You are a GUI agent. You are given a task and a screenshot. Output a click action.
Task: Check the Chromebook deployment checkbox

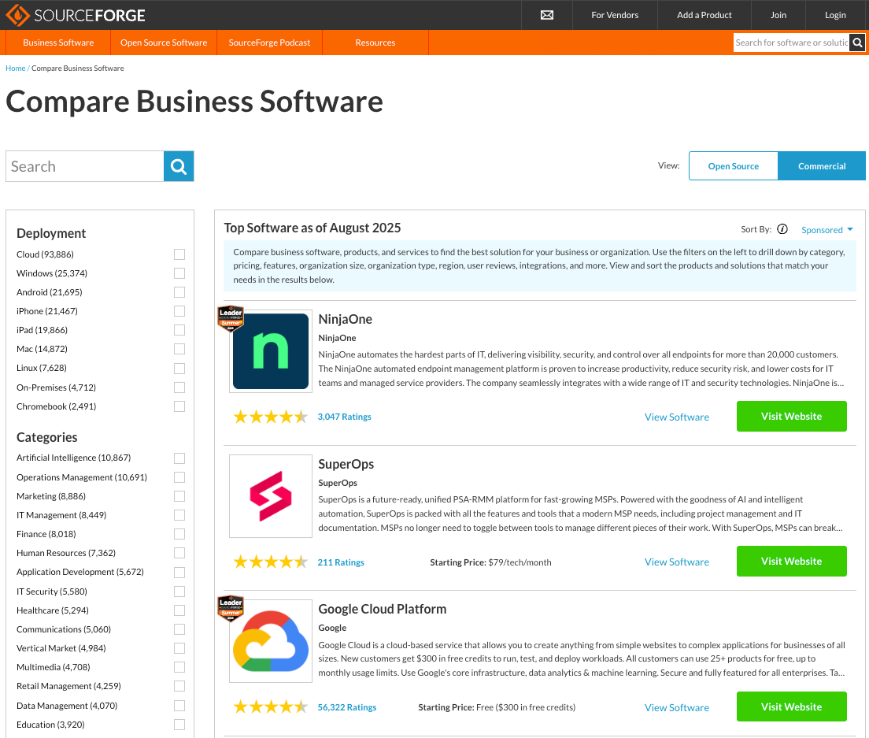(179, 406)
